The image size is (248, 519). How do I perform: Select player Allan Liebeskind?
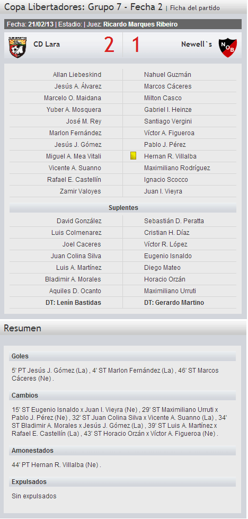77,75
